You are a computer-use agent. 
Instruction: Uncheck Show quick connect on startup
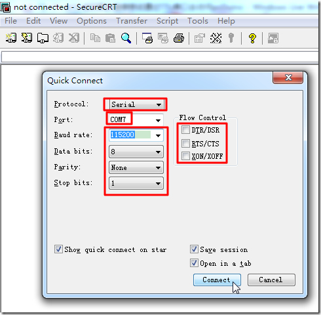tap(58, 249)
